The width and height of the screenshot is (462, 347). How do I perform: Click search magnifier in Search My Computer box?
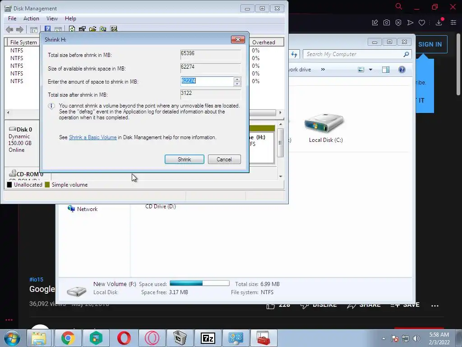pos(406,54)
